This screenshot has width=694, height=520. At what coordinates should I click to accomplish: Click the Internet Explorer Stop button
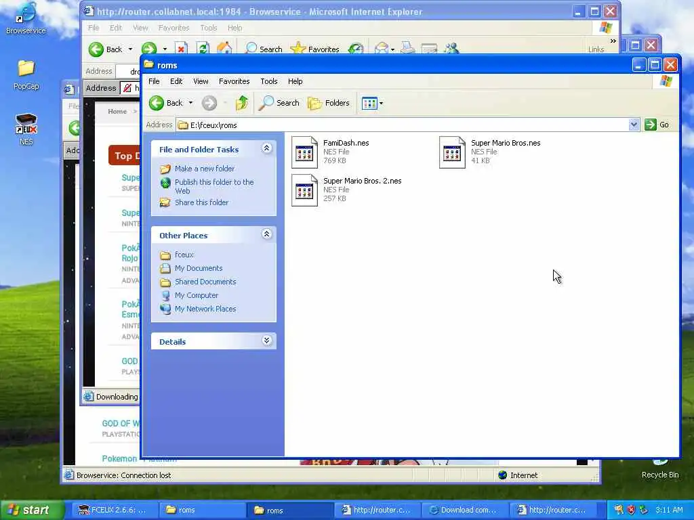pos(180,49)
